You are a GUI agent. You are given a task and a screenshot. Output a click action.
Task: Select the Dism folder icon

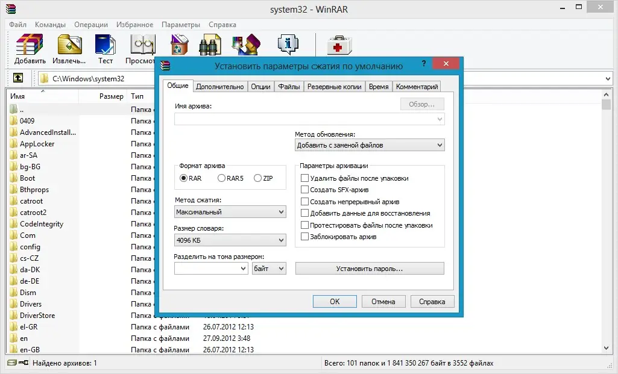tap(14, 292)
